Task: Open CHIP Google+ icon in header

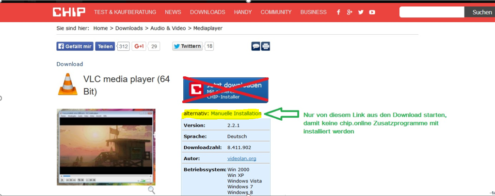Action: pos(350,12)
